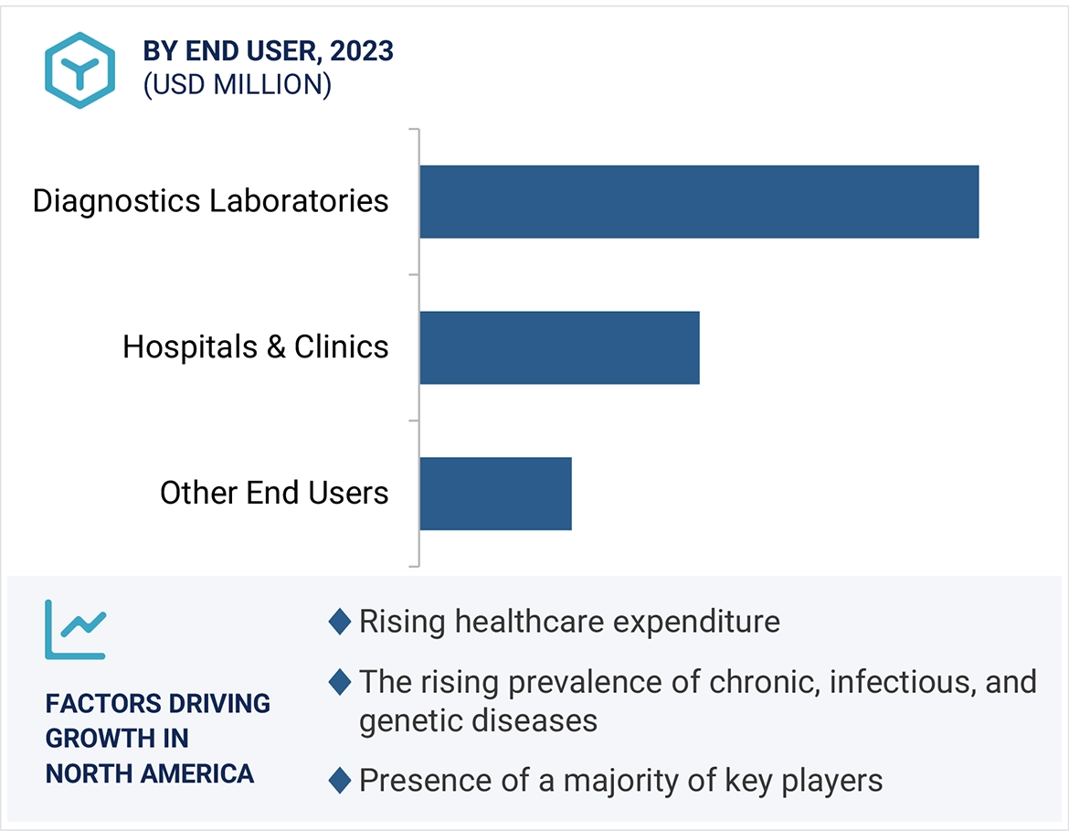This screenshot has width=1069, height=831.
Task: Click the (USD MILLION) subtitle
Action: 237,85
